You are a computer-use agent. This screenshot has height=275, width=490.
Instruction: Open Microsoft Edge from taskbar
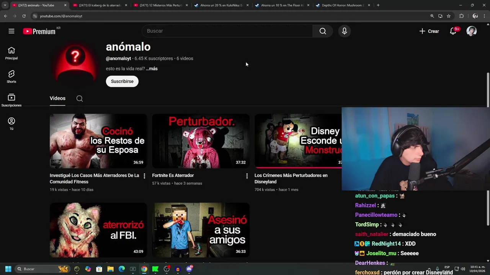[x=122, y=269]
